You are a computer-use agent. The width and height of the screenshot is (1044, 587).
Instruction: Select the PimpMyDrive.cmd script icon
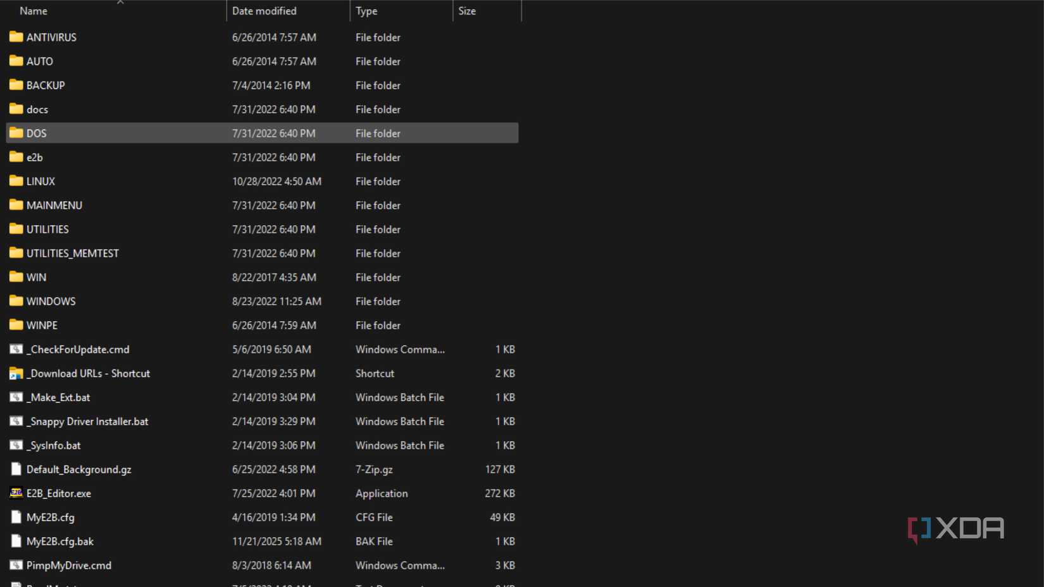[16, 565]
